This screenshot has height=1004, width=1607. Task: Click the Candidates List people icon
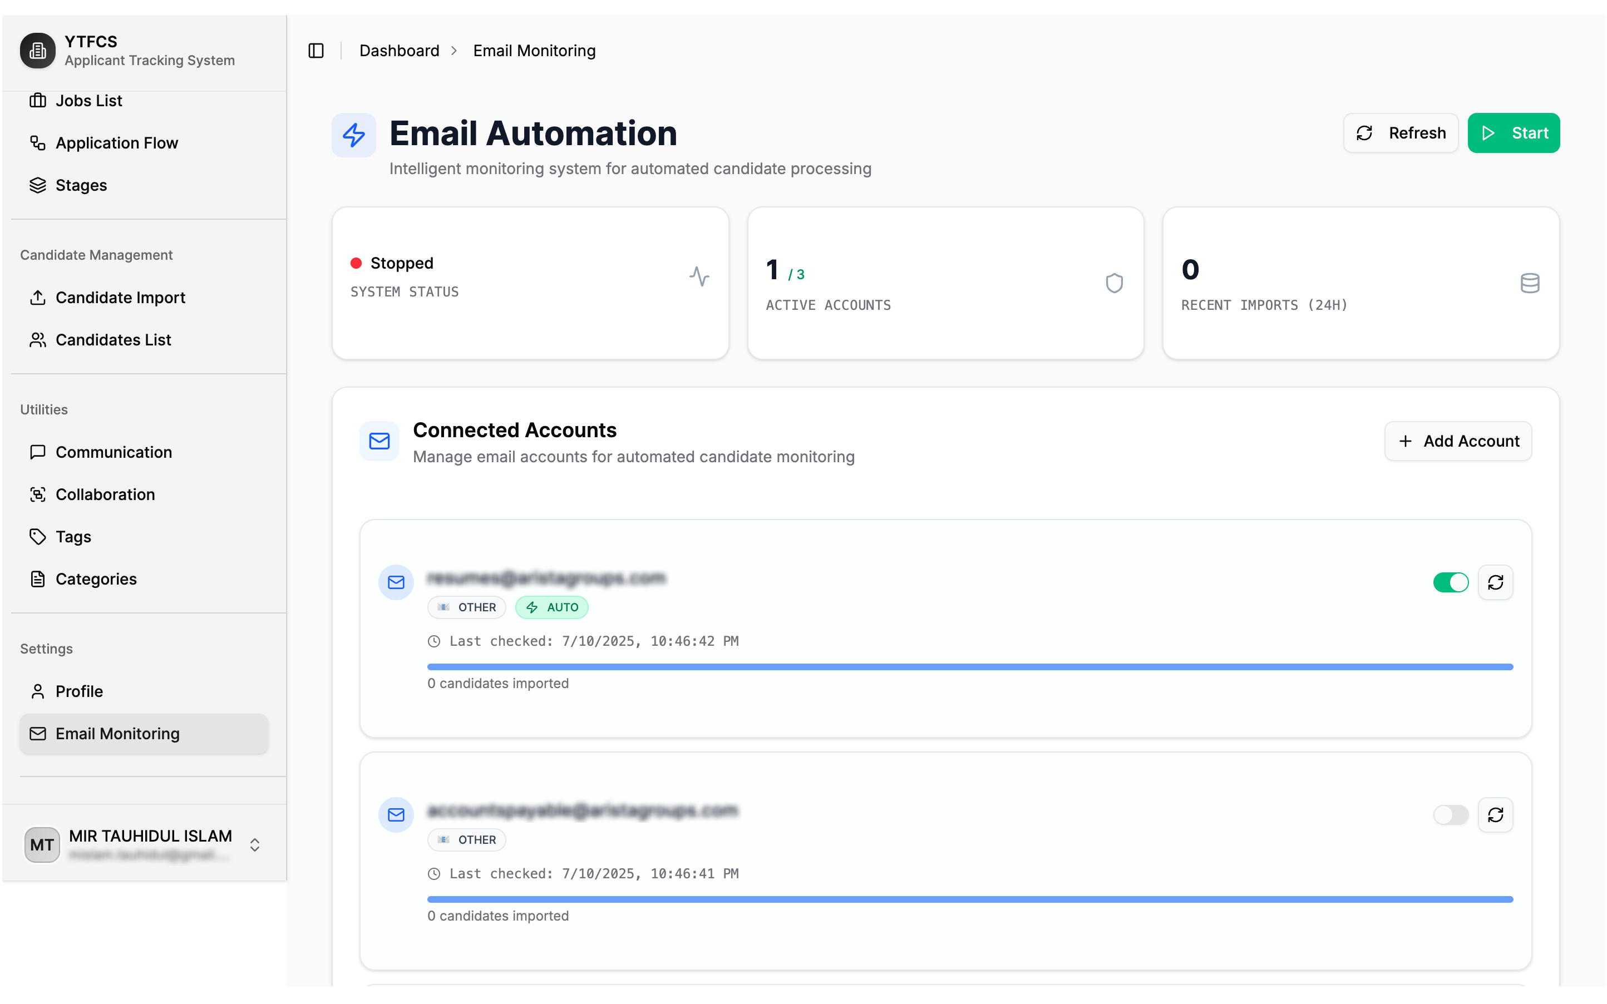(x=38, y=340)
